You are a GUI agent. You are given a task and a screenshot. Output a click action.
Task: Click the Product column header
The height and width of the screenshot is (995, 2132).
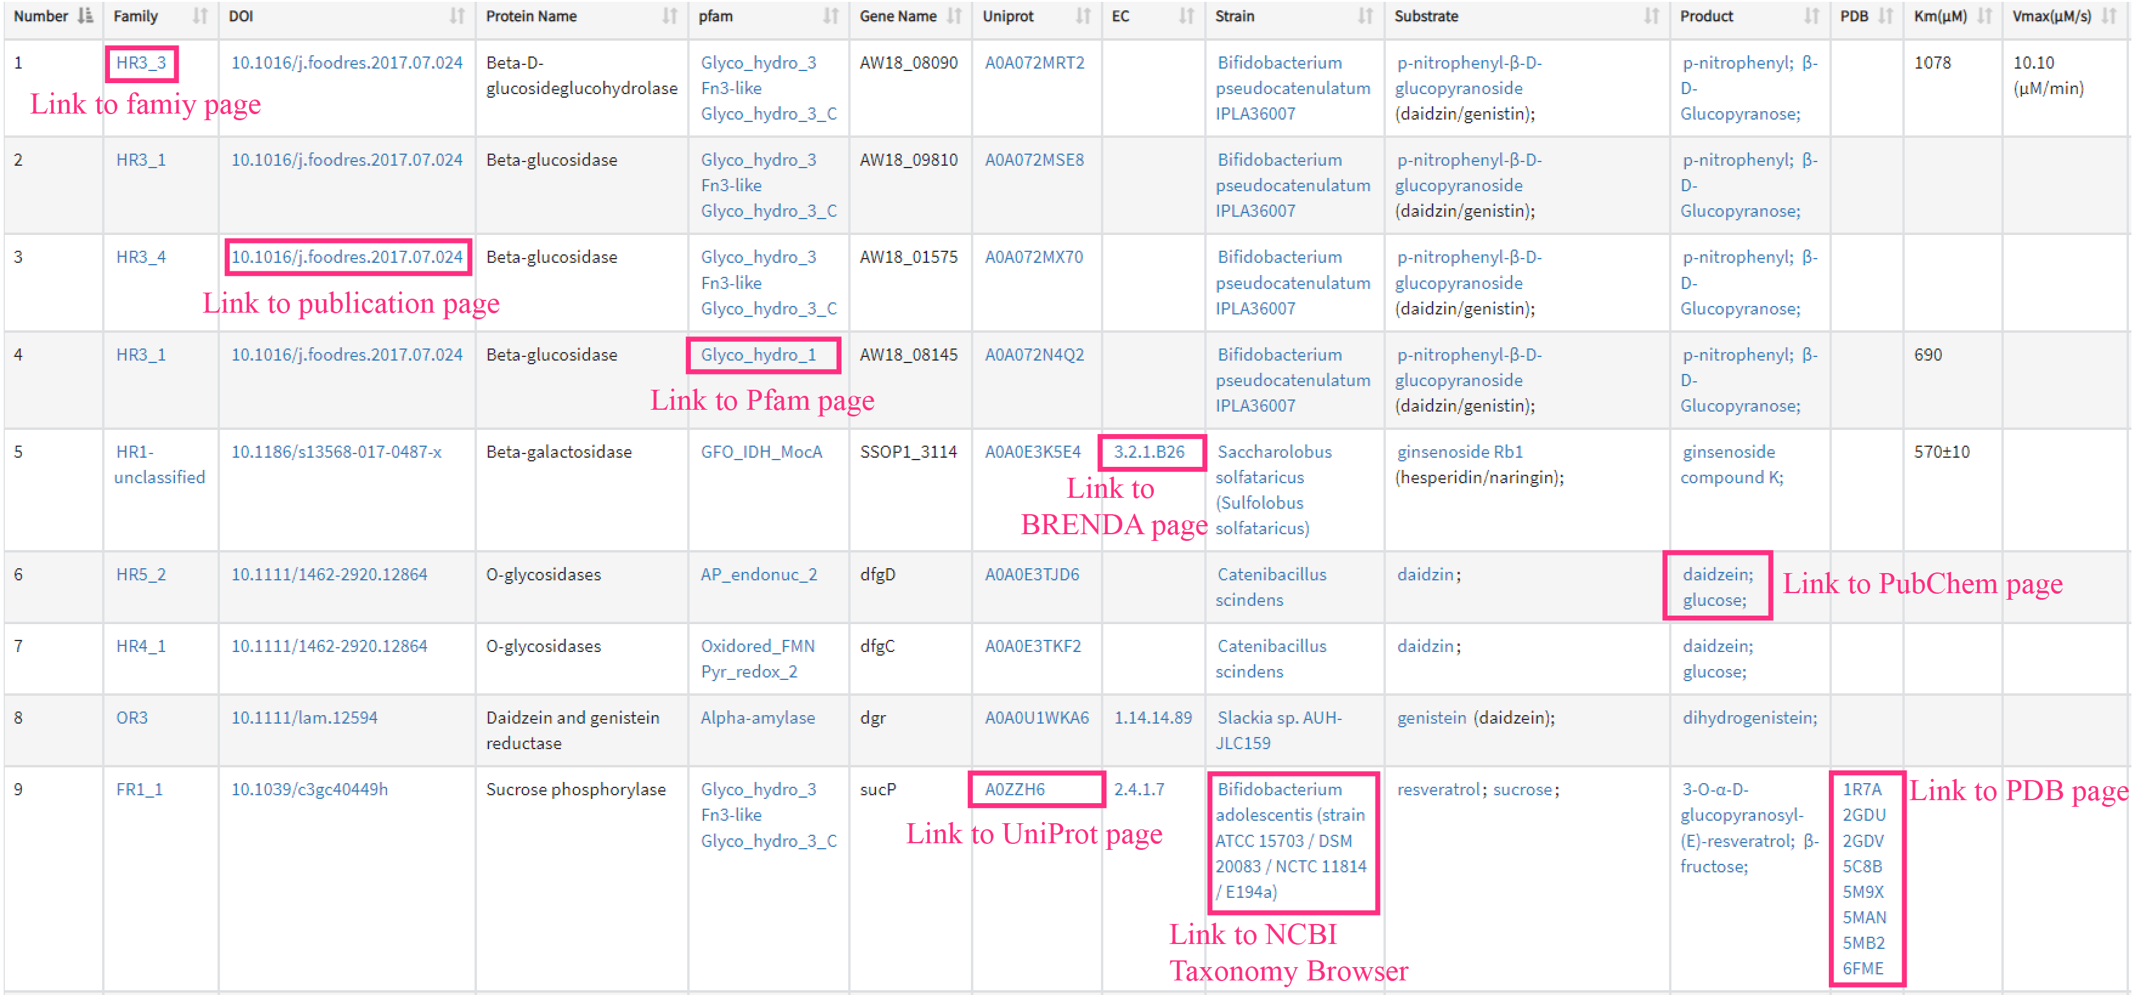coord(1707,16)
